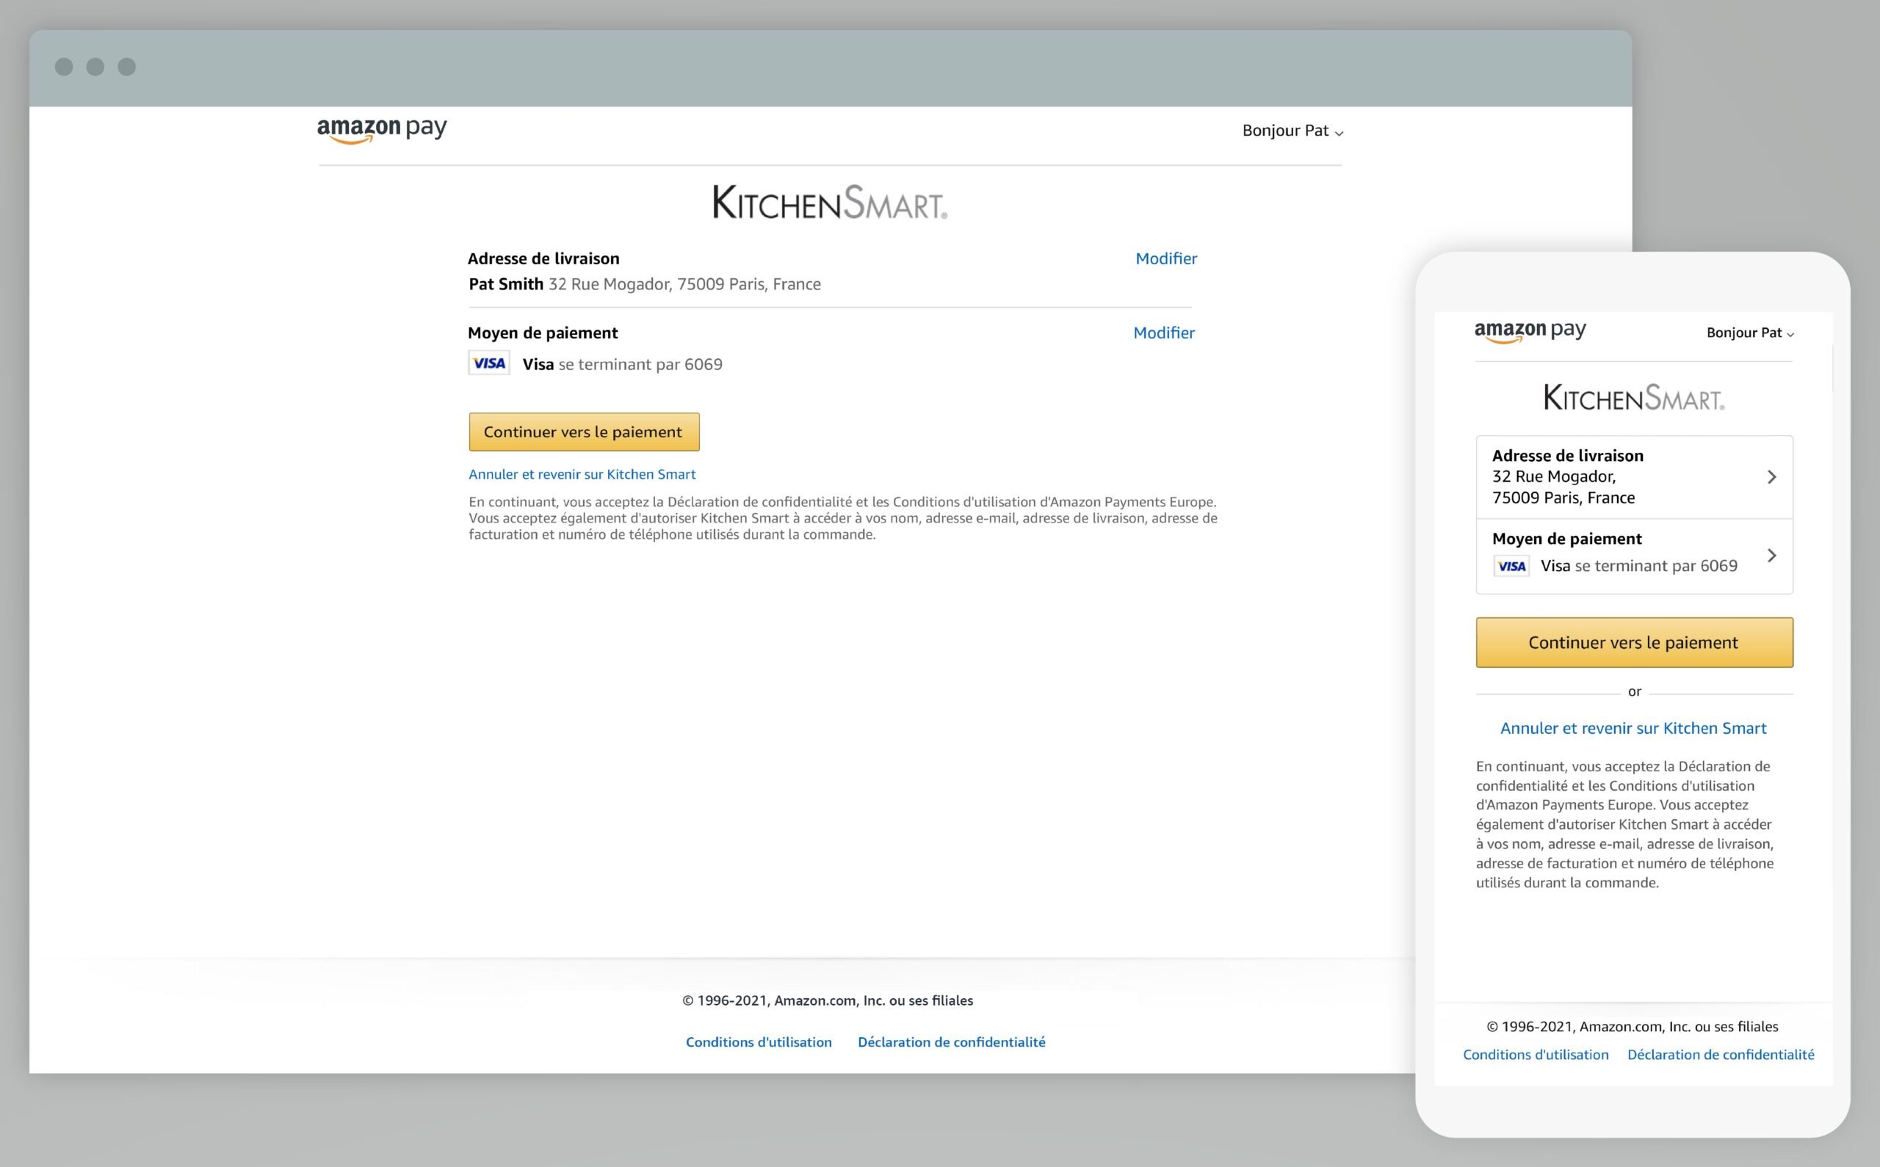Click Modifier next to Moyen de paiement

[x=1163, y=332]
